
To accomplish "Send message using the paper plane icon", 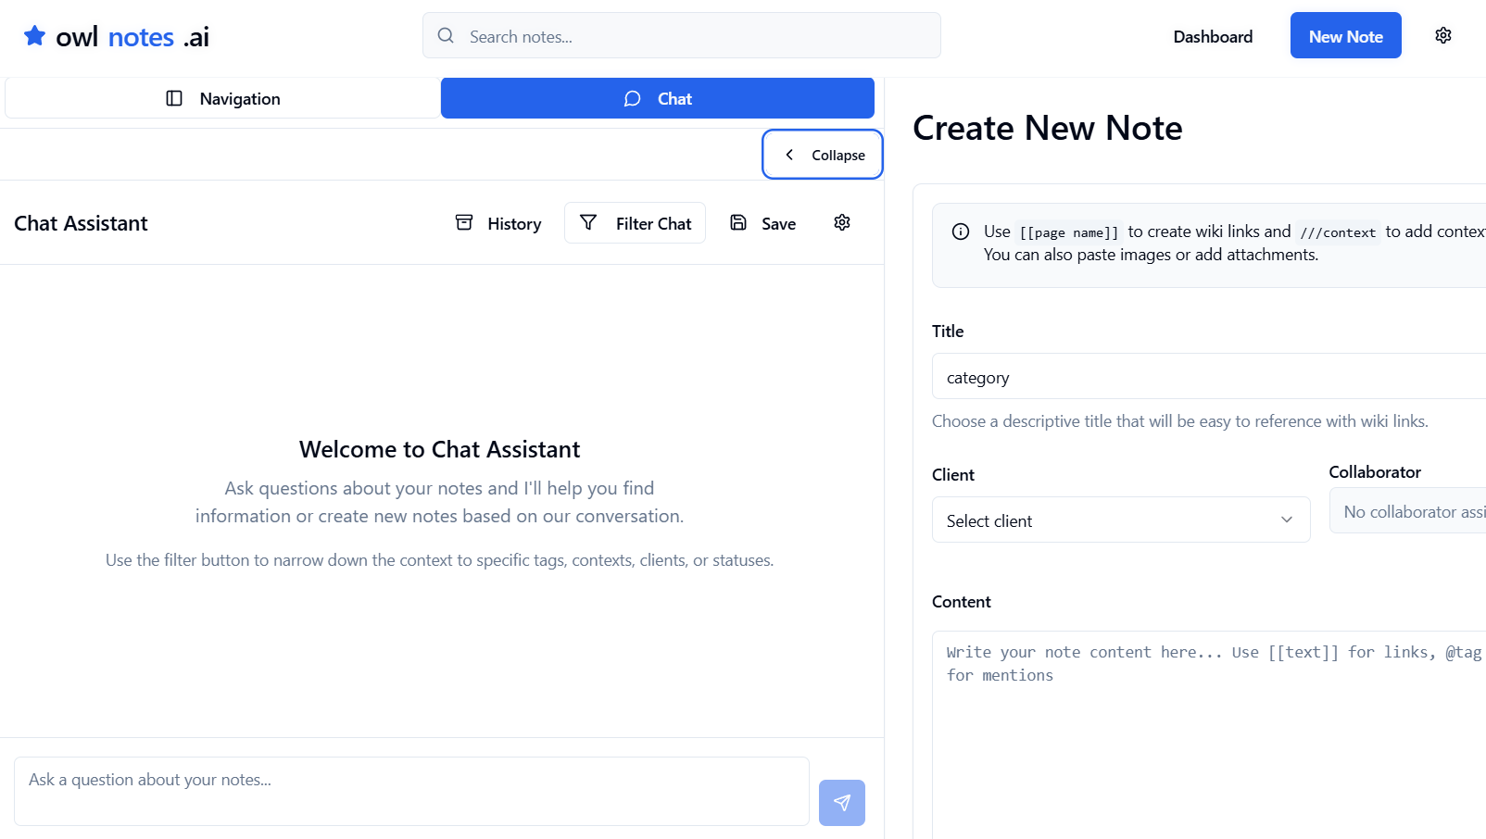I will tap(841, 802).
